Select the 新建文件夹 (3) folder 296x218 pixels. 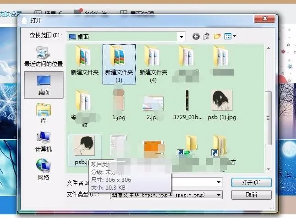pos(119,65)
